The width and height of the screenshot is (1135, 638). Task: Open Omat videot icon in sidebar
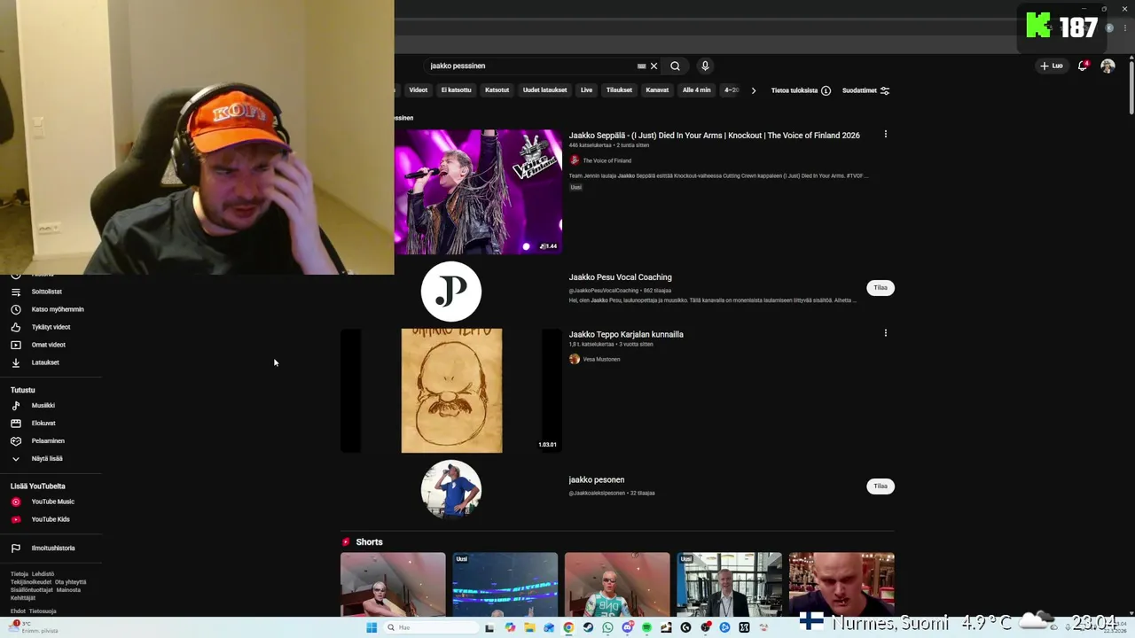pos(15,345)
